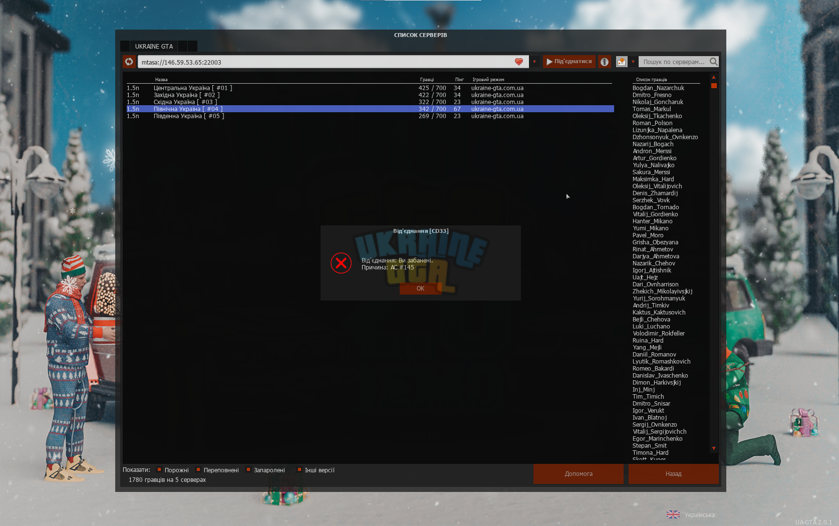Viewport: 839px width, 526px height.
Task: Select server Західна Україна [ #02 ]
Action: 370,95
